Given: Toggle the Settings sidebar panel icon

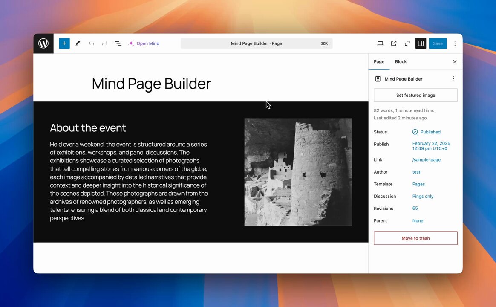Looking at the screenshot, I should point(421,43).
